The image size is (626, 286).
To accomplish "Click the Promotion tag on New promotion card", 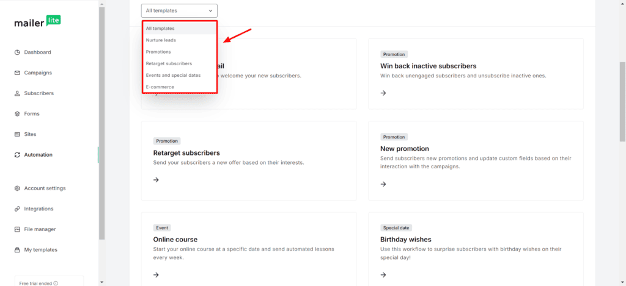I will coord(394,137).
